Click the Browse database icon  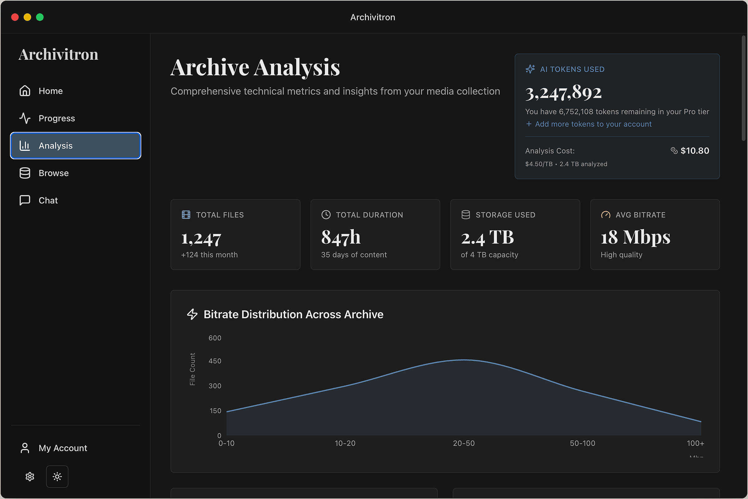coord(25,173)
